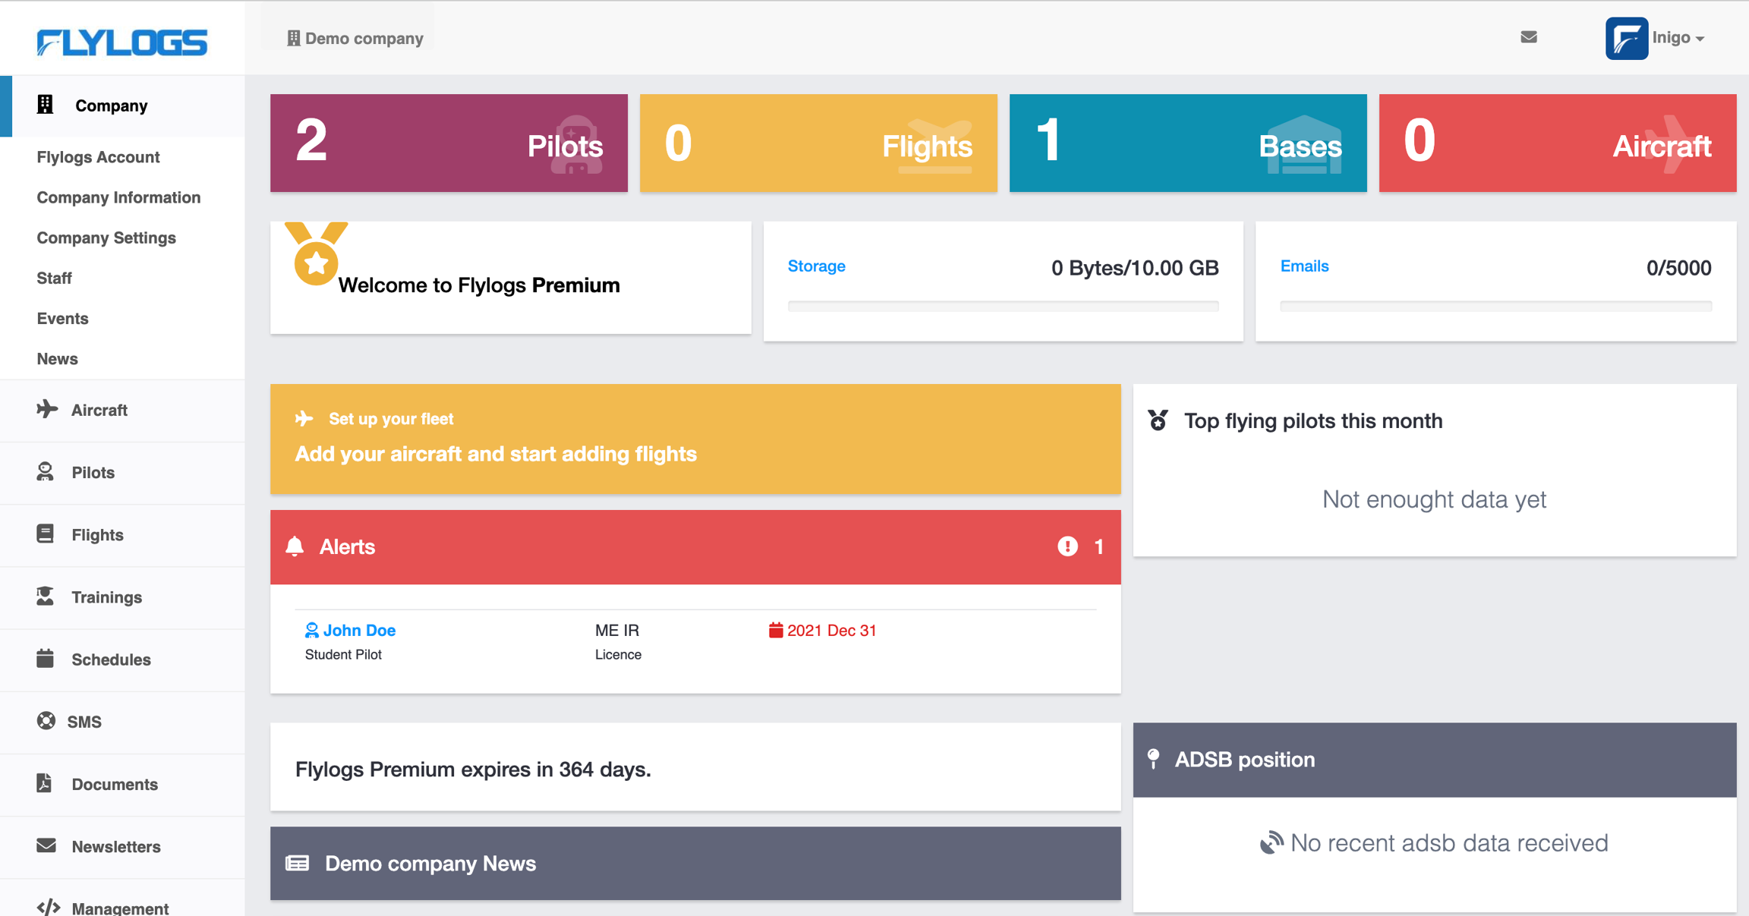The height and width of the screenshot is (916, 1749).
Task: Click the graduate icon beside Trainings
Action: click(x=46, y=597)
